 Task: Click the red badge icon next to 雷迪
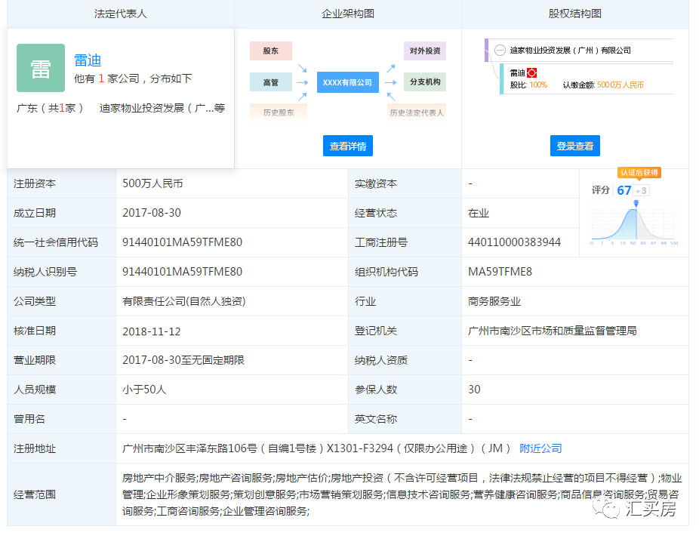tap(532, 72)
